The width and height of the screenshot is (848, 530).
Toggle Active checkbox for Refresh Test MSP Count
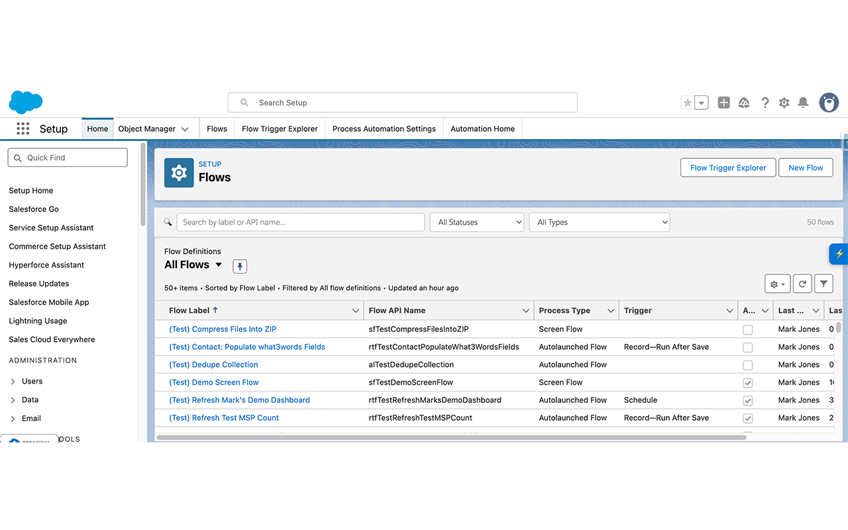tap(748, 419)
